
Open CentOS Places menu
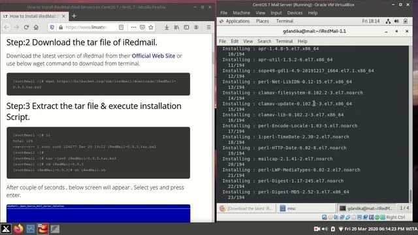(x=263, y=21)
